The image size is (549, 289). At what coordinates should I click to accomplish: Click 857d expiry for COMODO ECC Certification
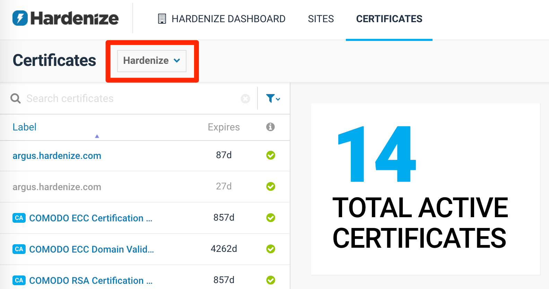[224, 218]
